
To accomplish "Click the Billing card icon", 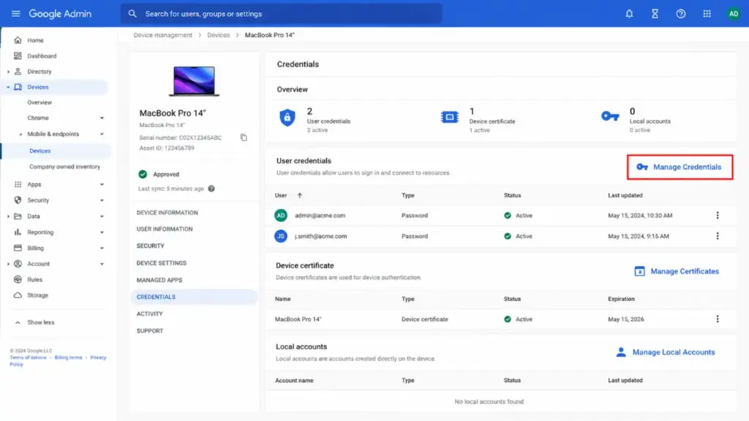I will coord(18,248).
